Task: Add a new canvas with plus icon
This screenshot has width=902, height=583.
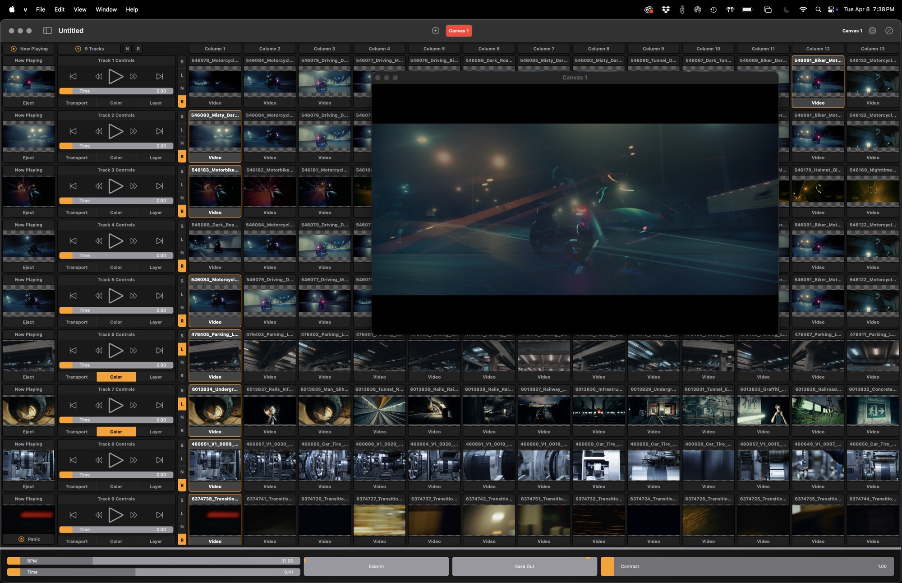Action: pyautogui.click(x=435, y=31)
